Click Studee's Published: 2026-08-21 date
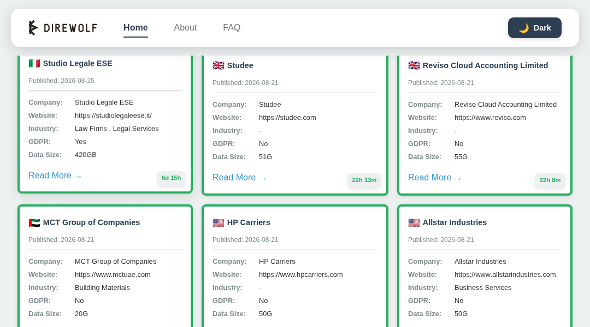Viewport: 590px width, 327px height. (x=245, y=83)
